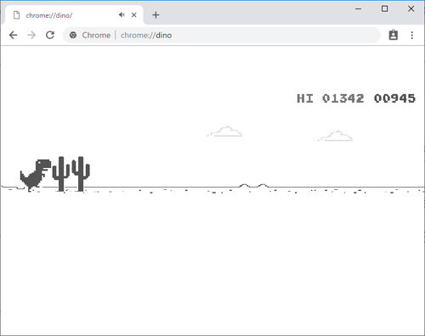The height and width of the screenshot is (336, 425).
Task: Click the first cactus obstacle
Action: tap(61, 174)
